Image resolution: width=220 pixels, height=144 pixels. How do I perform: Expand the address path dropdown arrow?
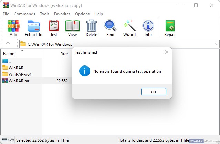pos(216,44)
